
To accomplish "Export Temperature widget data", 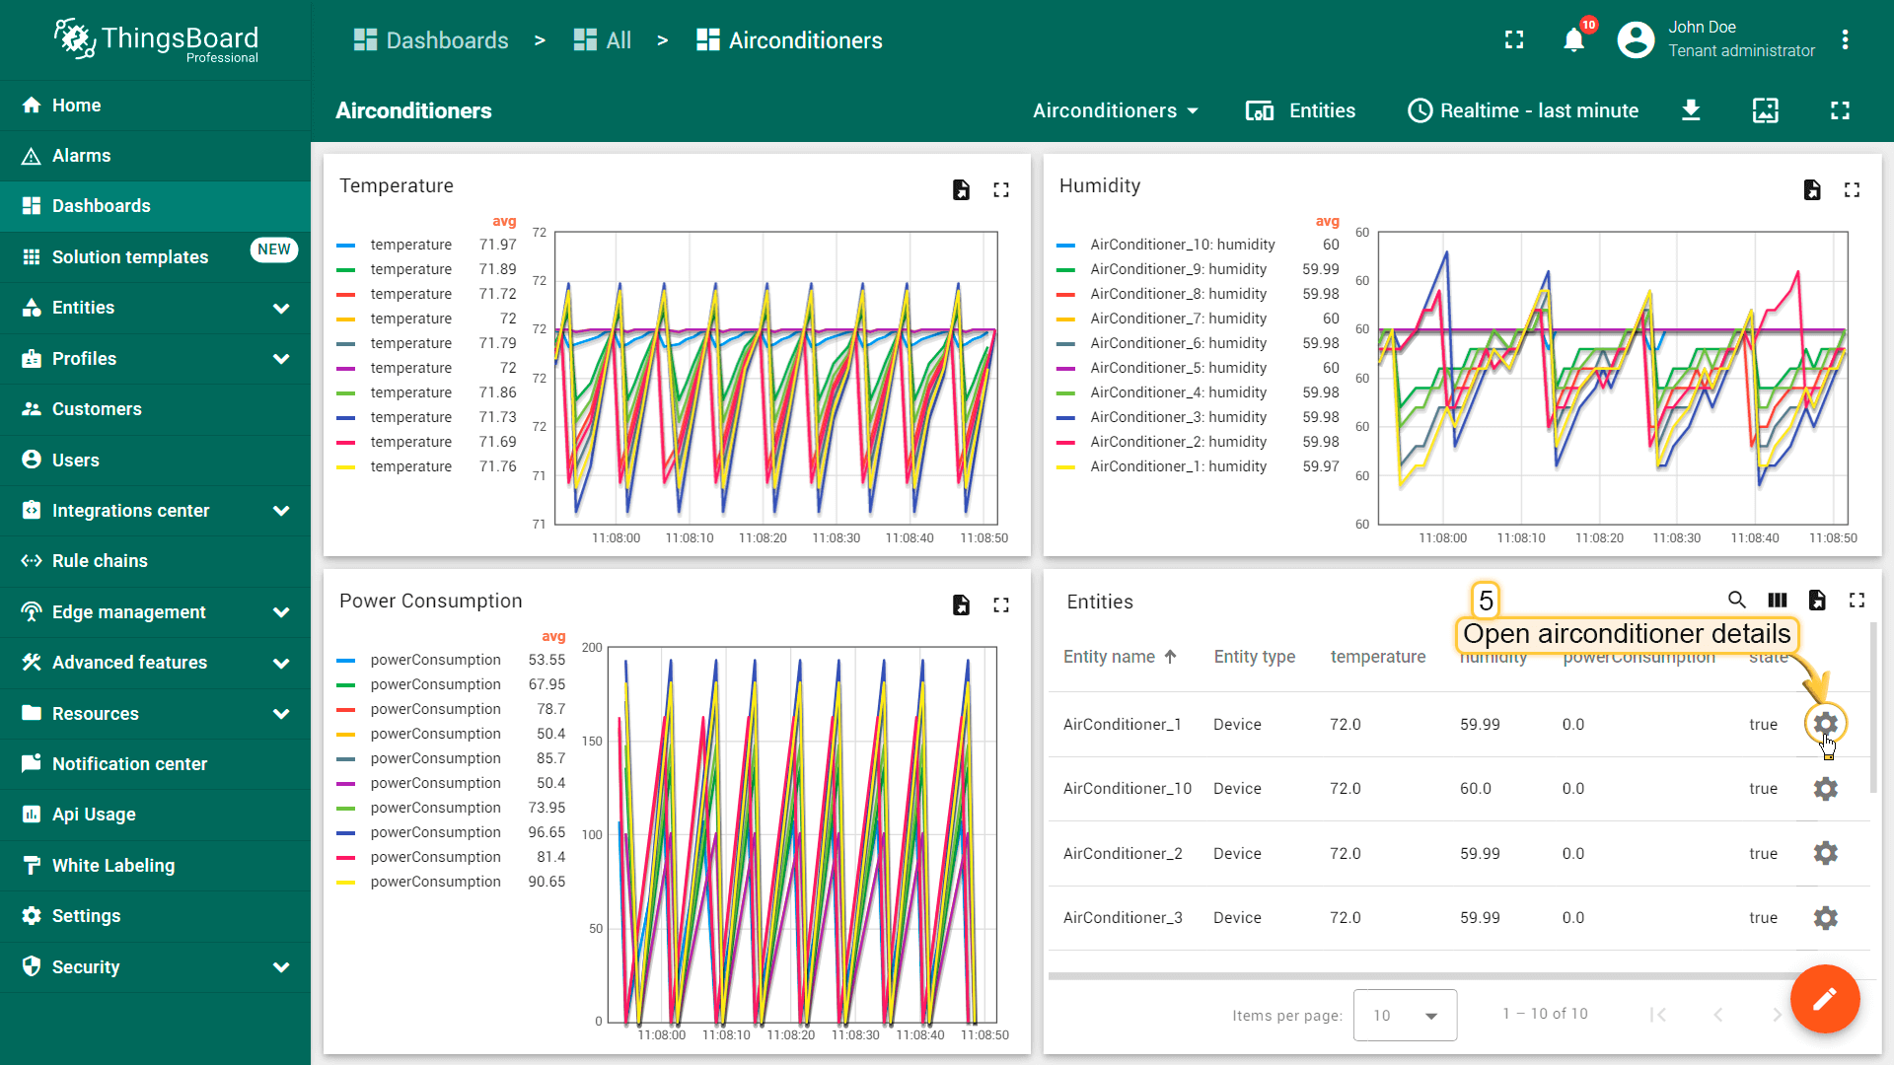I will pos(961,189).
